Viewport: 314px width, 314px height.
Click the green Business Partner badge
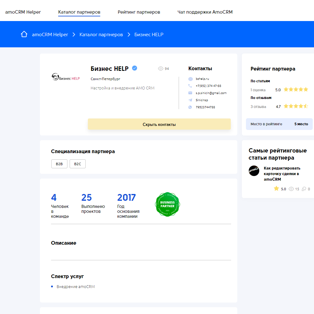click(168, 204)
